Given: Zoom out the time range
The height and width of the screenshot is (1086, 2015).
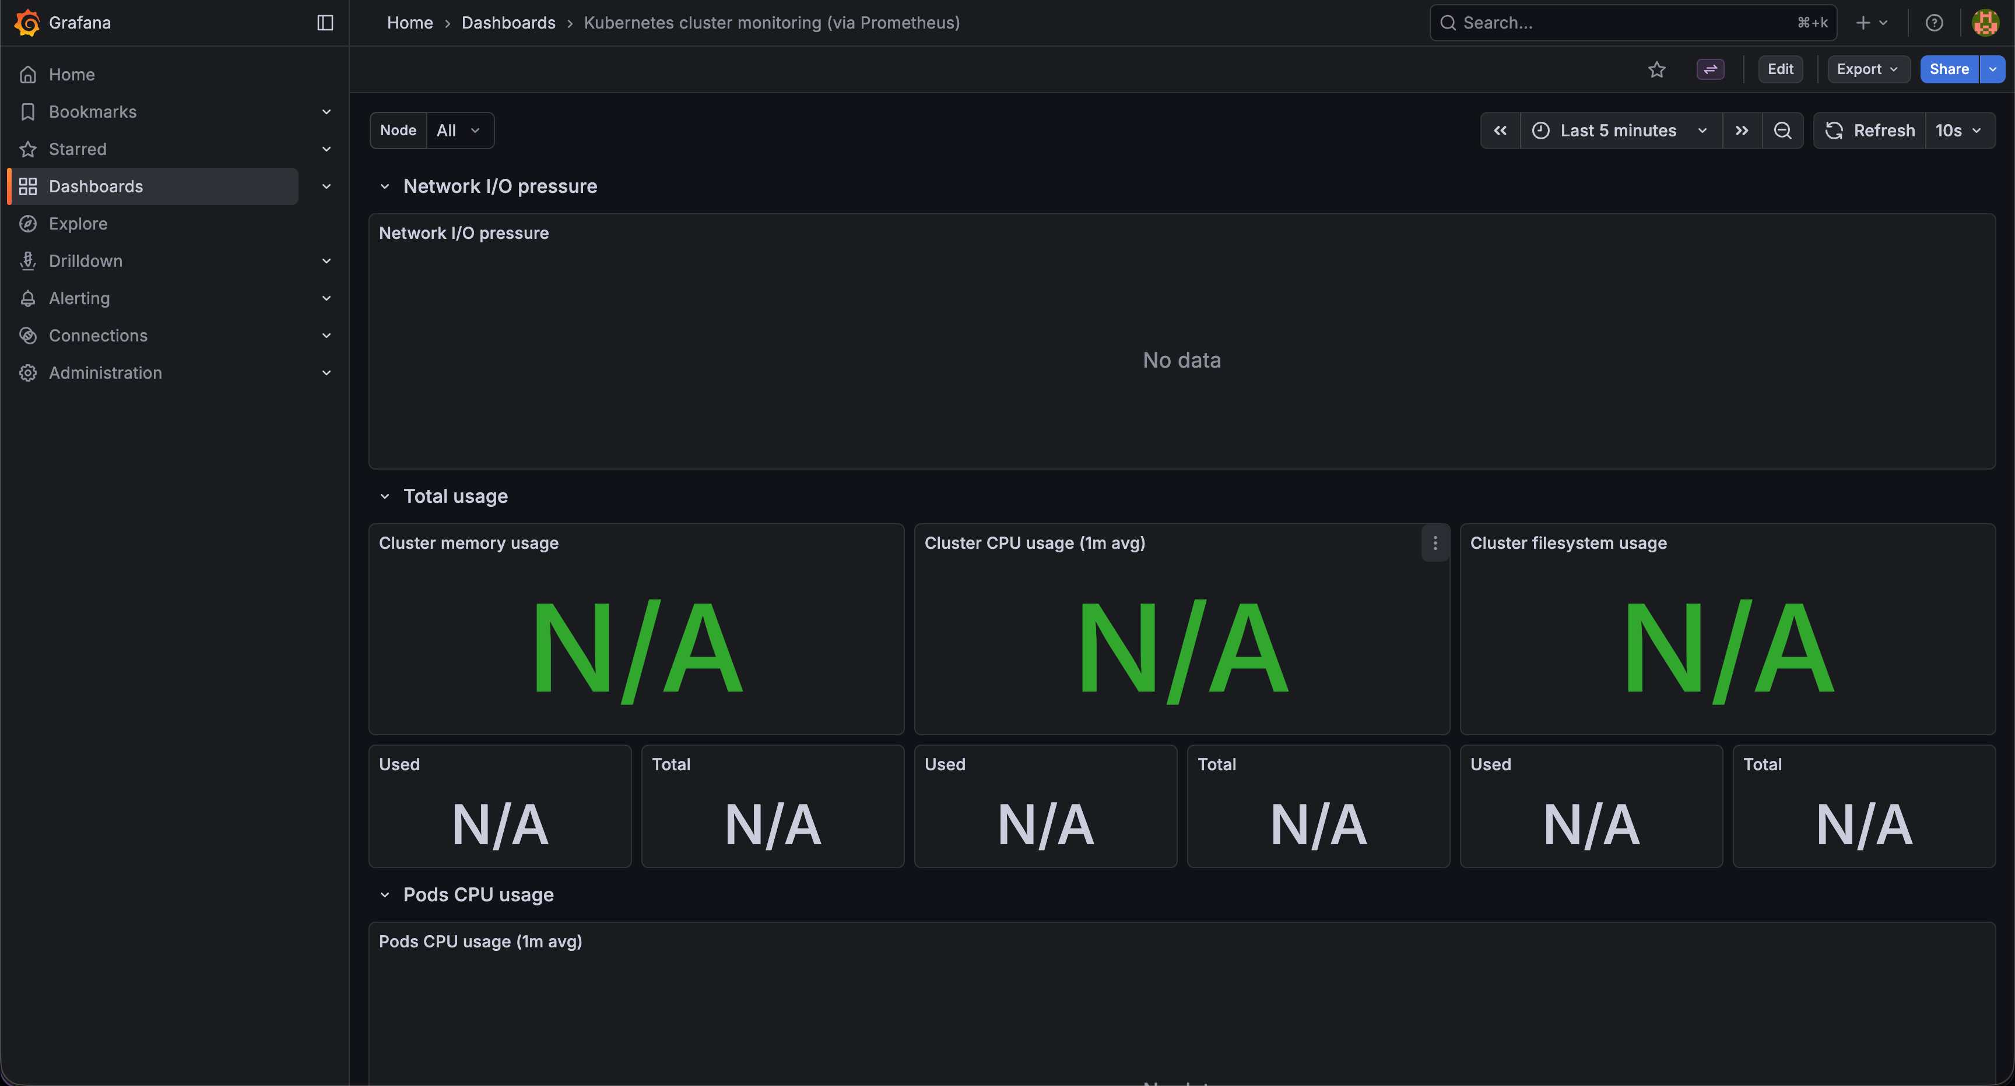Looking at the screenshot, I should [1783, 131].
